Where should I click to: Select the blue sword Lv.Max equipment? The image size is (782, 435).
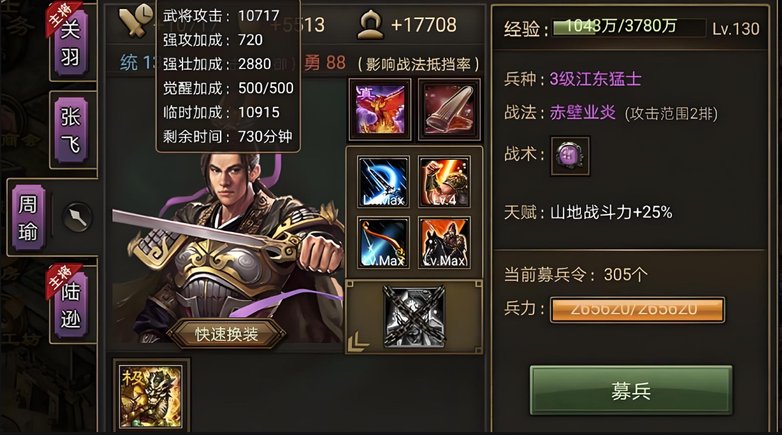click(x=383, y=182)
